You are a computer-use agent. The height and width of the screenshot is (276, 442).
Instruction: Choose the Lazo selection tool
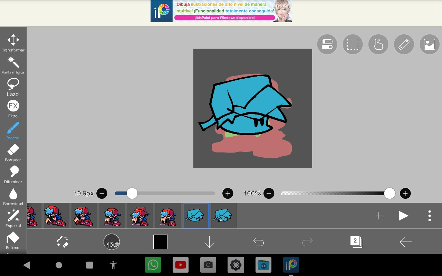coord(13,87)
